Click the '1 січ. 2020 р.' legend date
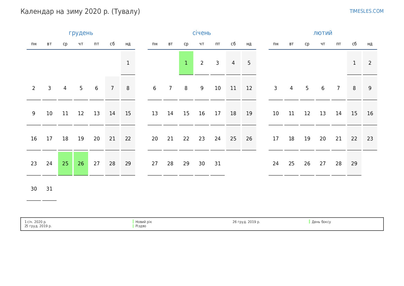Viewport: 404px width, 286px height. point(35,222)
